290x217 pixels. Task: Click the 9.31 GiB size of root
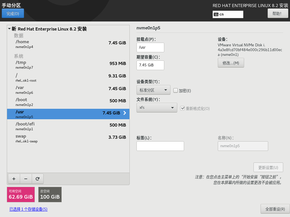(x=117, y=76)
